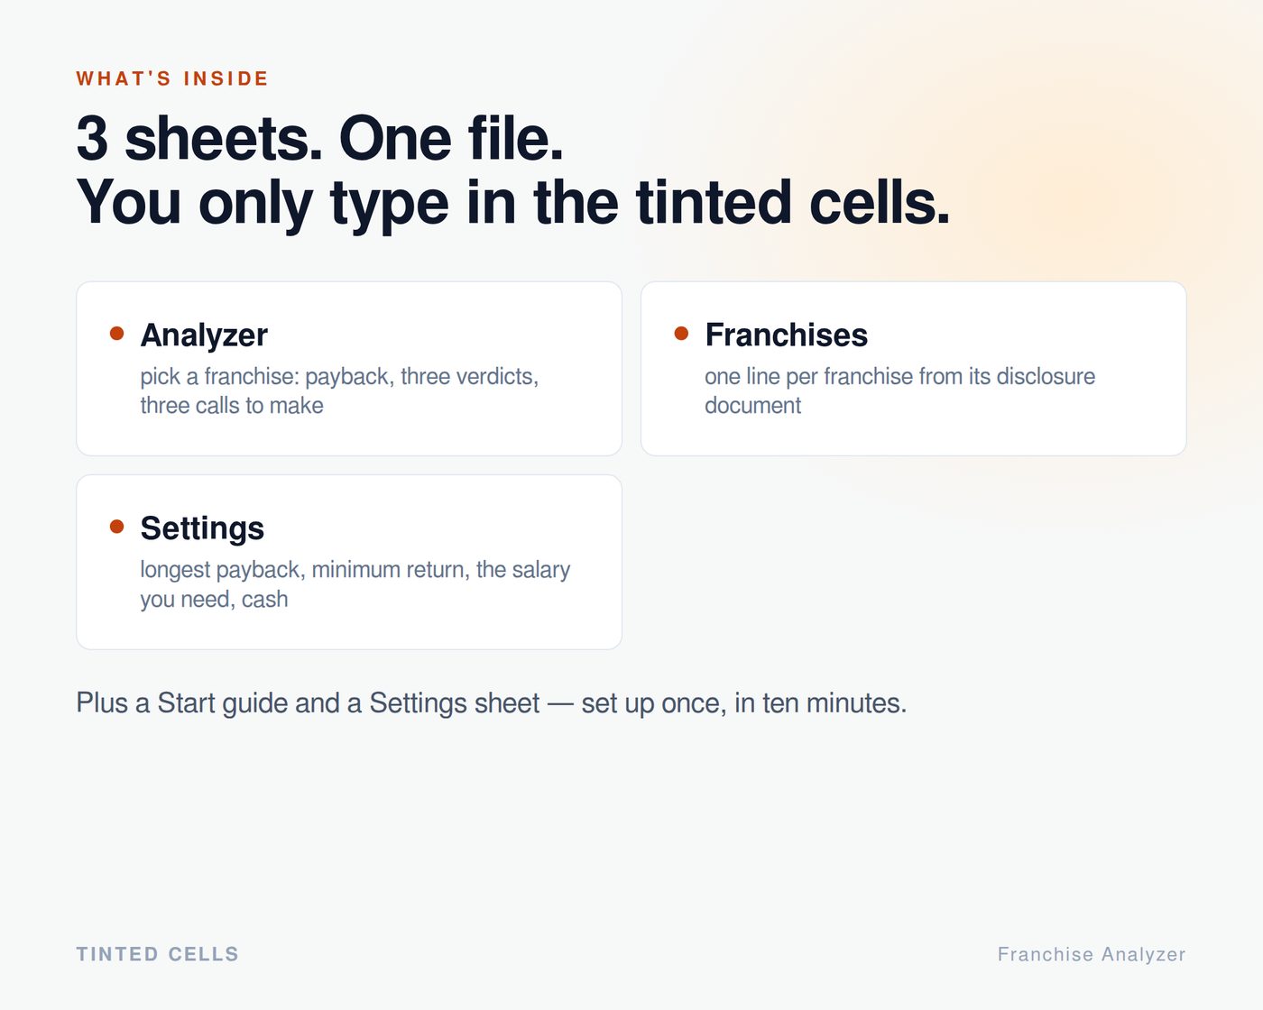
Task: Click the orange bullet beside Analyzer
Action: [116, 333]
